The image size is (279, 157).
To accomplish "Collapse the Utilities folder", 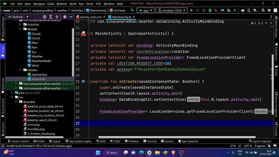I will pos(20,70).
